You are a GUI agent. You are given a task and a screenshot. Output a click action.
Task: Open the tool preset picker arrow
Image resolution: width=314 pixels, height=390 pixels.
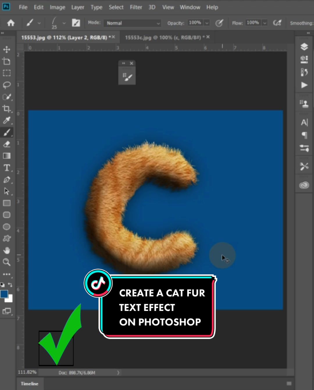point(39,23)
